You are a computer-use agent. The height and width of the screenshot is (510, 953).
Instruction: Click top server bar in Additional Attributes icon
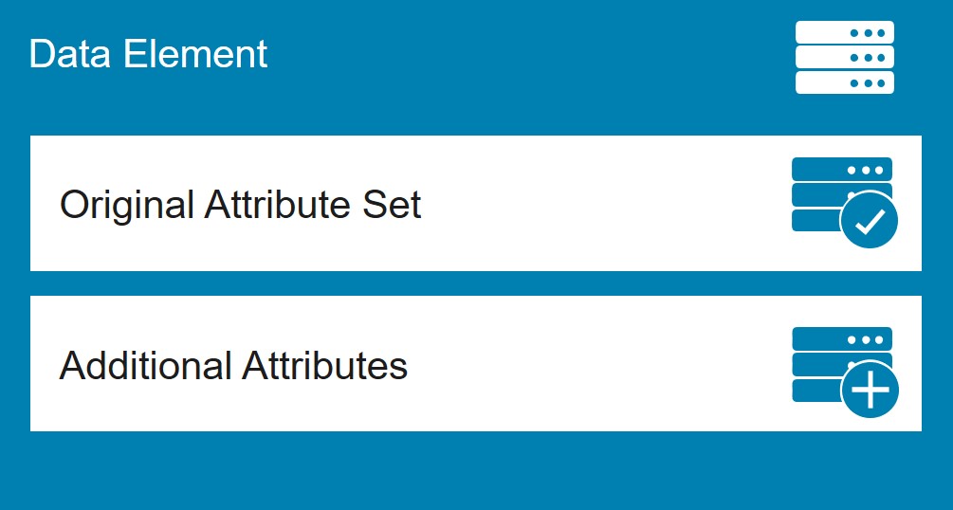point(842,338)
